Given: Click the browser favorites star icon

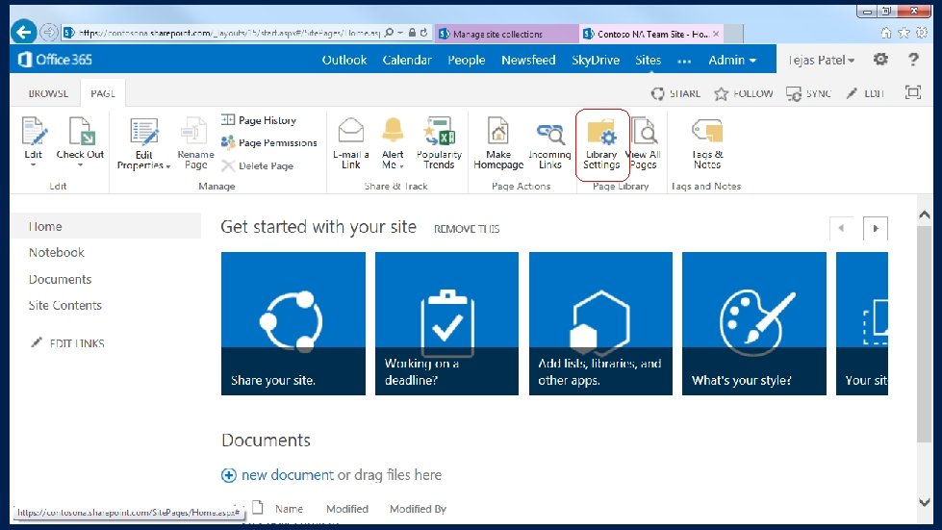Looking at the screenshot, I should pyautogui.click(x=904, y=33).
